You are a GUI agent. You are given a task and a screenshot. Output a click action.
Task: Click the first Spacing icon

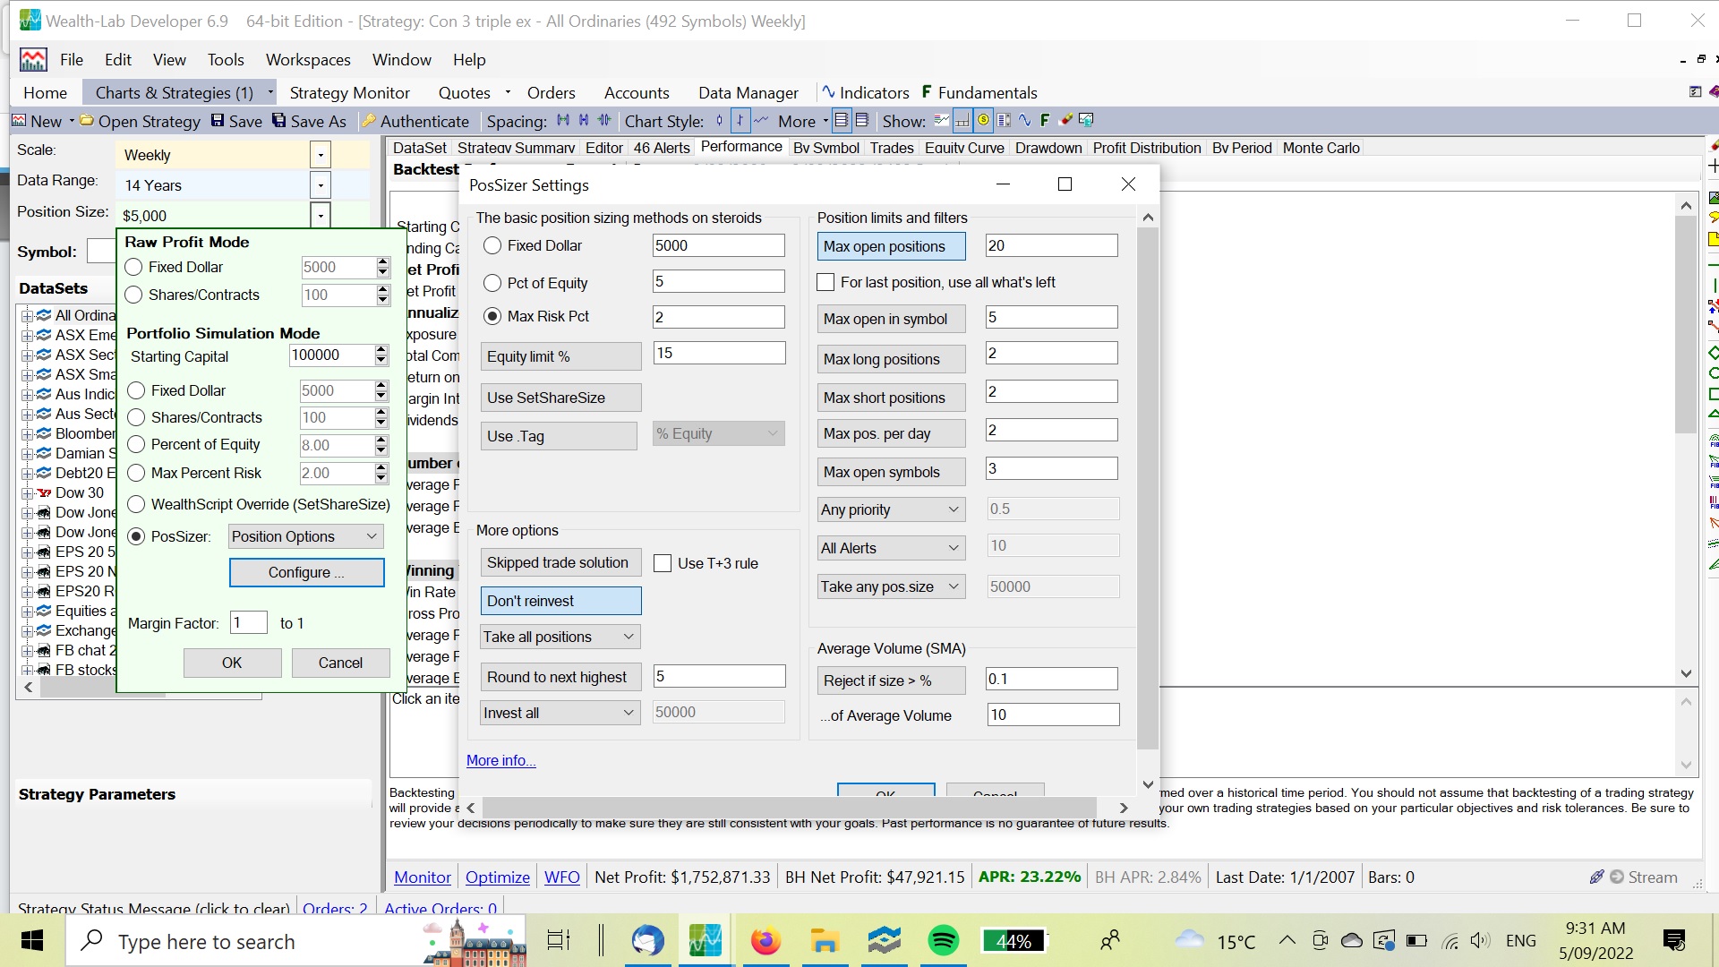coord(563,120)
